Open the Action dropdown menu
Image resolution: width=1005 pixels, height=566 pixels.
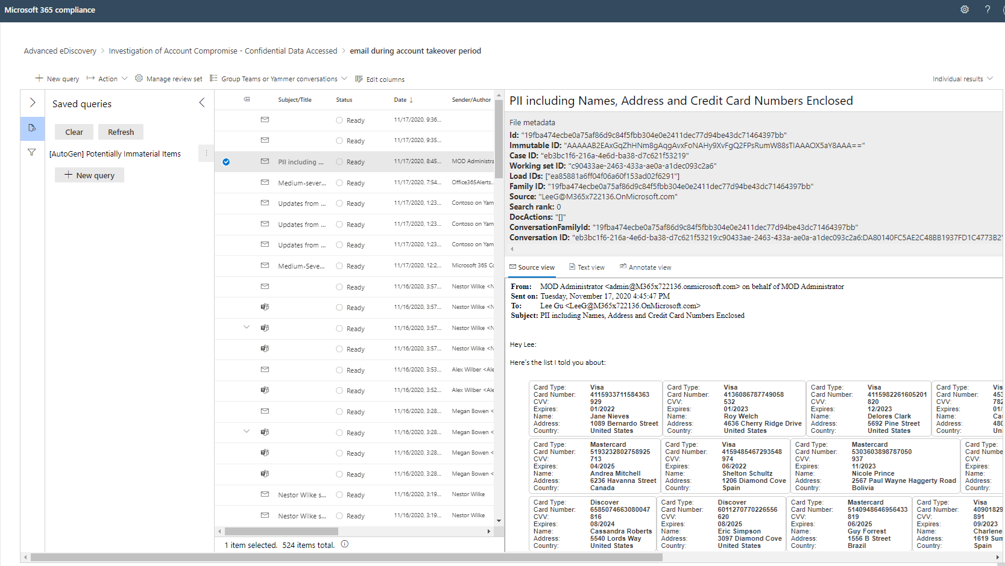coord(107,79)
